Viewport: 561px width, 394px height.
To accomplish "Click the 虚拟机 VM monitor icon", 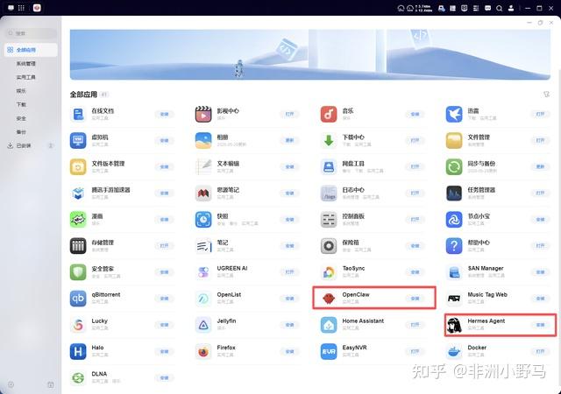I will [x=78, y=140].
